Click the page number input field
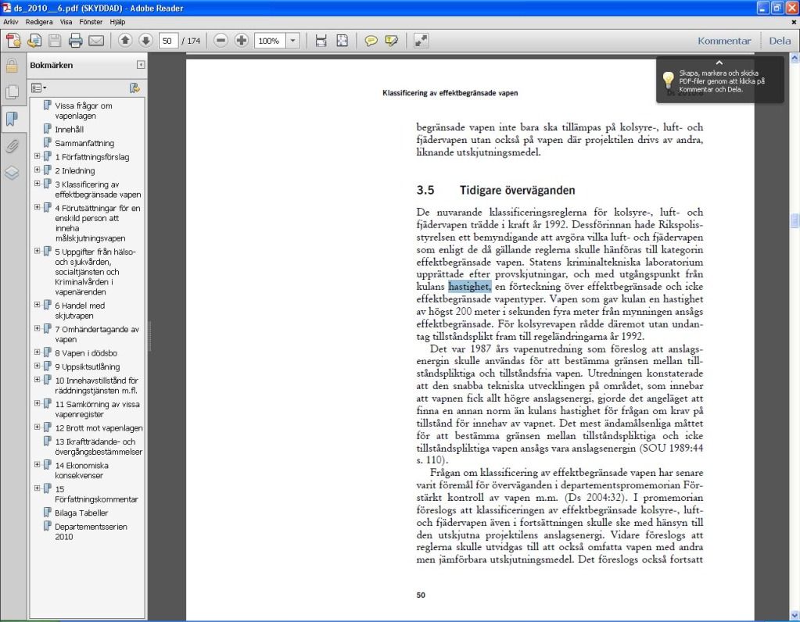 point(168,41)
